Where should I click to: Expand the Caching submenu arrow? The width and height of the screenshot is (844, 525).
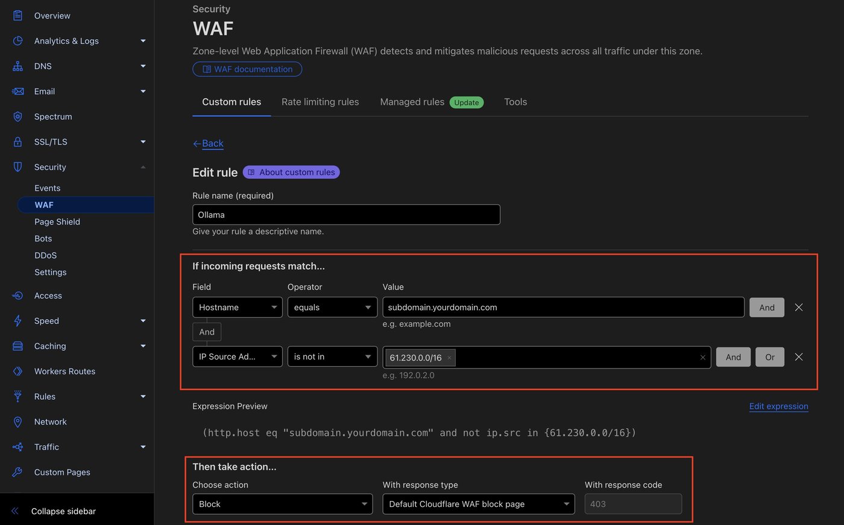coord(143,346)
